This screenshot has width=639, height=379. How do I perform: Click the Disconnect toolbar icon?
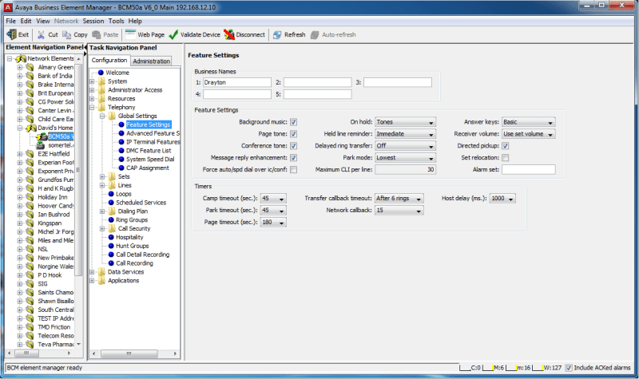pos(229,34)
